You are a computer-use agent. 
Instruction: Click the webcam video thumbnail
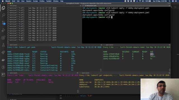pos(160,89)
